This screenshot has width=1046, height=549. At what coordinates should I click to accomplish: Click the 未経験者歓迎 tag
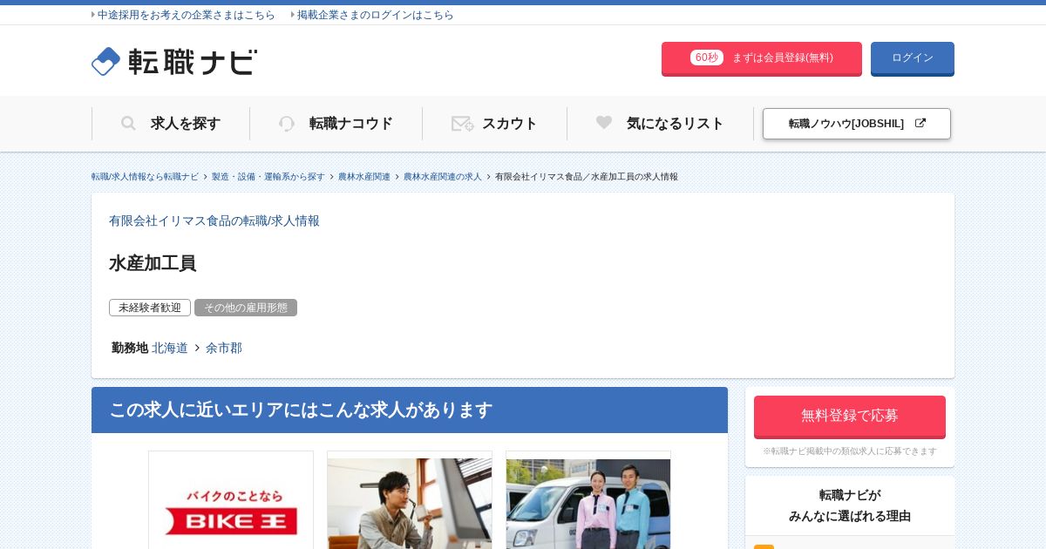tap(150, 308)
